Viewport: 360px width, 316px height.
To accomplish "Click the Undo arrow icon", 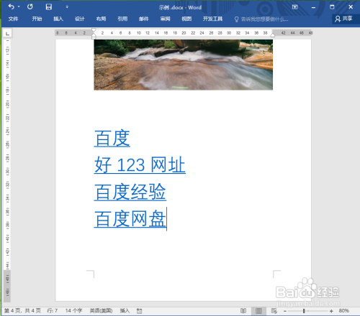I will (x=11, y=6).
